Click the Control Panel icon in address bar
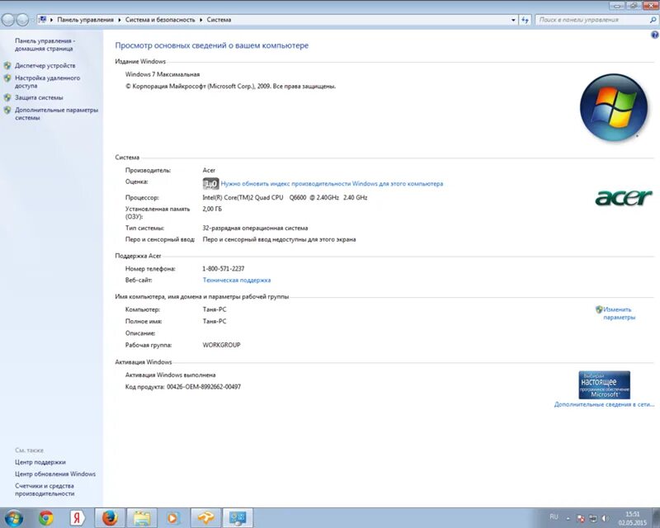Image resolution: width=660 pixels, height=528 pixels. (x=43, y=20)
